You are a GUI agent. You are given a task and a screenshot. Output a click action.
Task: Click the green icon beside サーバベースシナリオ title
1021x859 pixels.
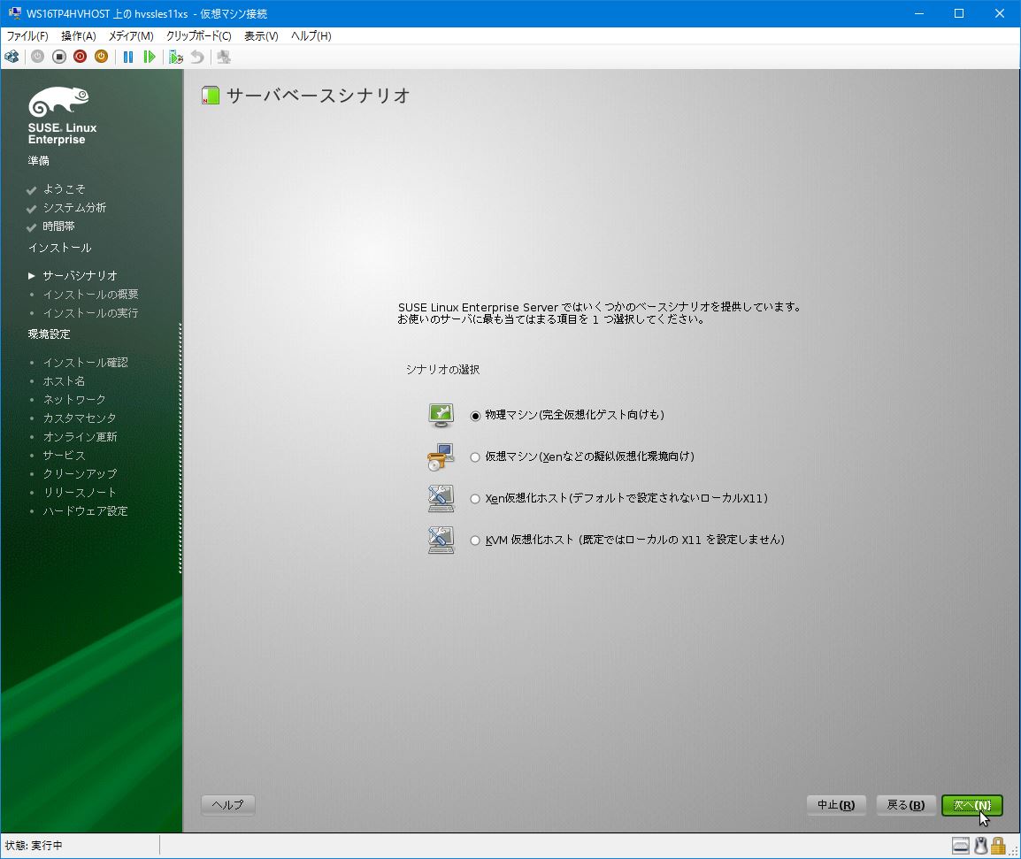tap(211, 96)
